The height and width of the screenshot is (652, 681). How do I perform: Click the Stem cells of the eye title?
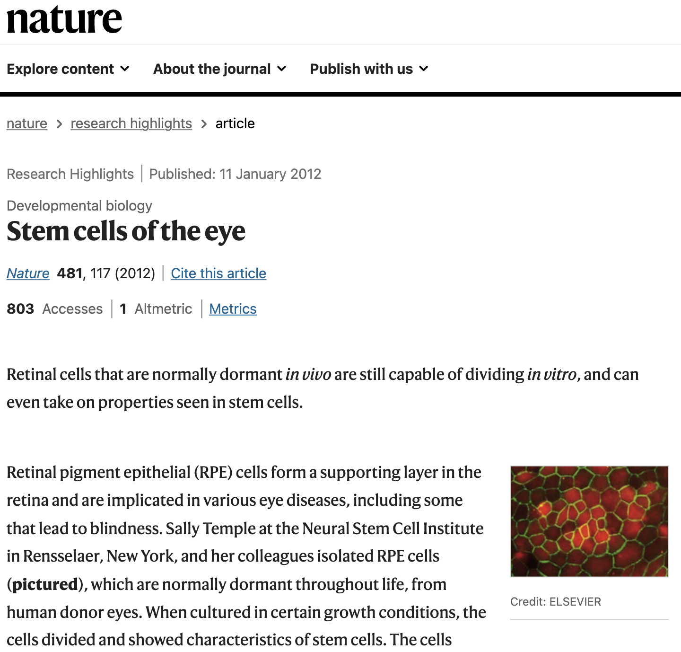click(126, 231)
